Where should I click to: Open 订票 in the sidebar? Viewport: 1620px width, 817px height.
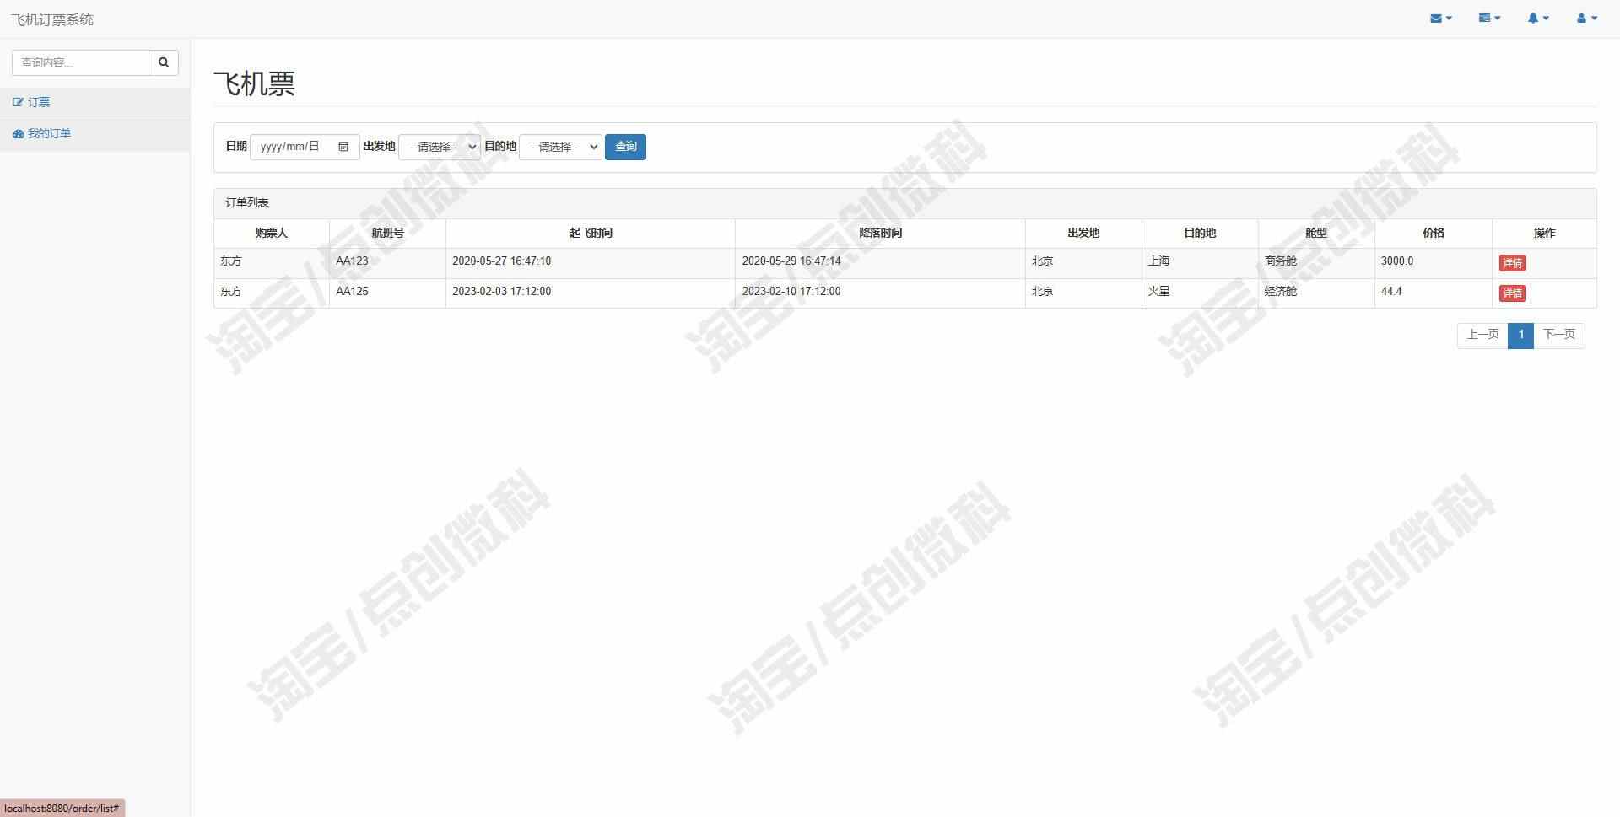tap(94, 102)
